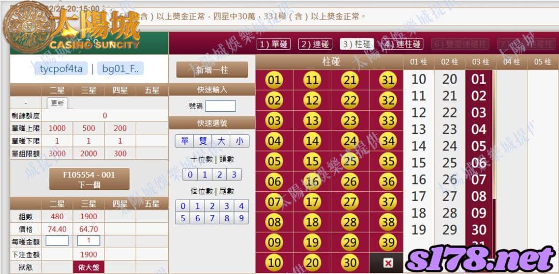Pick number ball 37
The image size is (559, 274).
pos(388,202)
